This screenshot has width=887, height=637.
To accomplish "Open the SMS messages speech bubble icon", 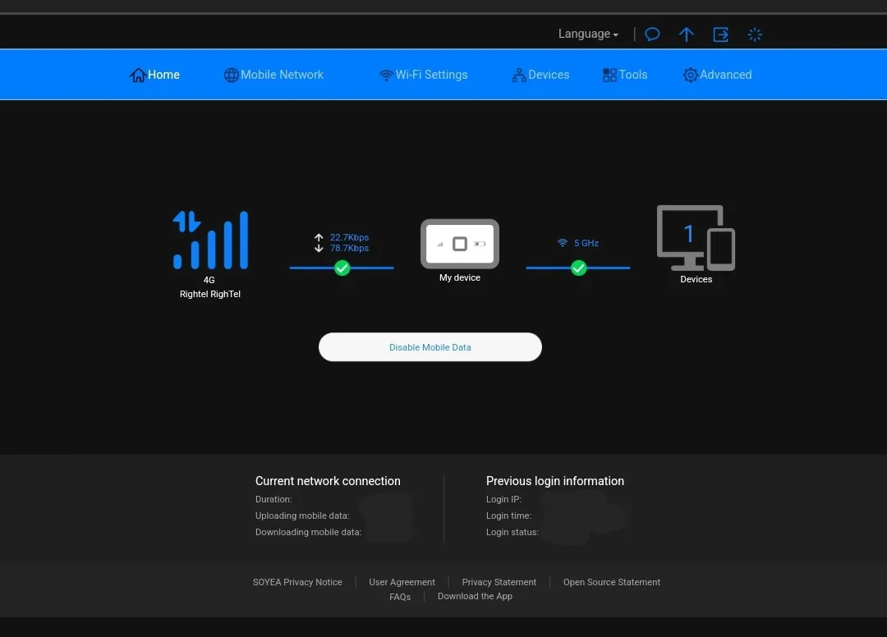I will 652,34.
